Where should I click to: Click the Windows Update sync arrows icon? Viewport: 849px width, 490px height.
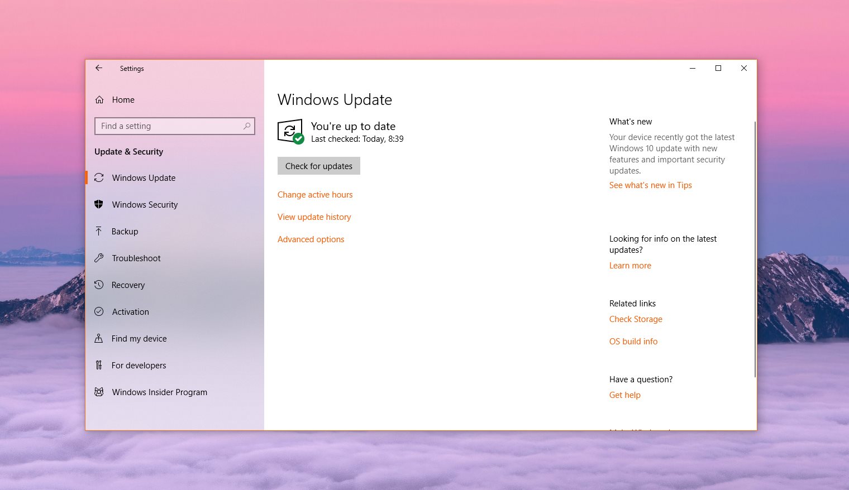tap(99, 178)
